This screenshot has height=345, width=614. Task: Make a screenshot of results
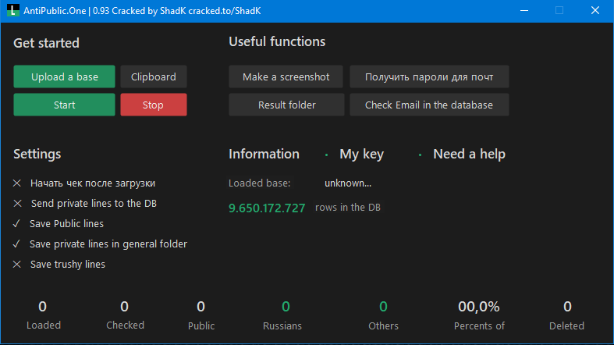[286, 76]
